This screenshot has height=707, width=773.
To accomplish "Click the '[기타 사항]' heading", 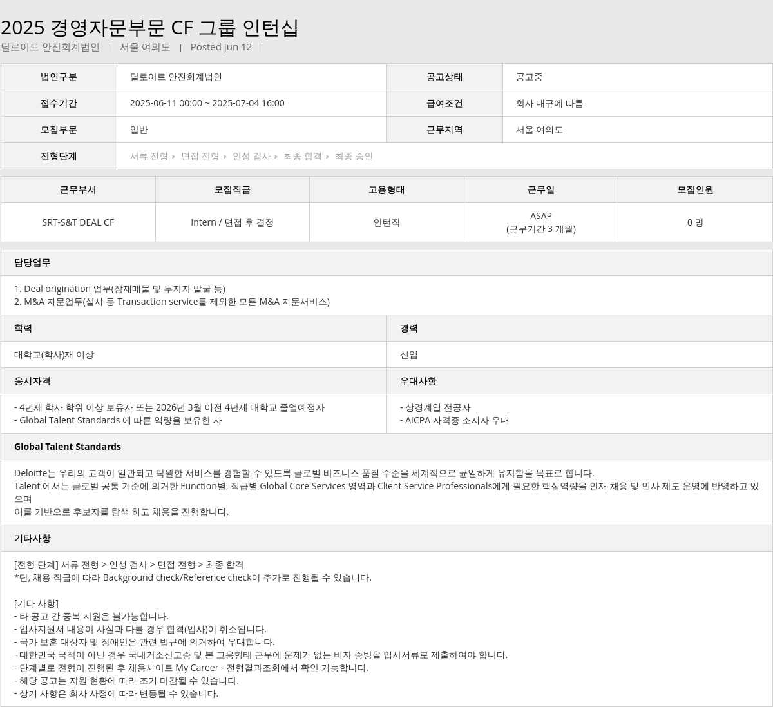I will coord(36,603).
